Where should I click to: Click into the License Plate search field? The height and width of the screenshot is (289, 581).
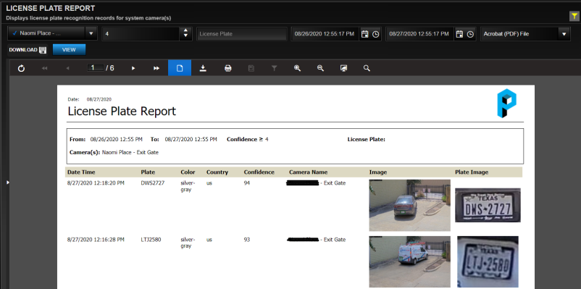(241, 34)
